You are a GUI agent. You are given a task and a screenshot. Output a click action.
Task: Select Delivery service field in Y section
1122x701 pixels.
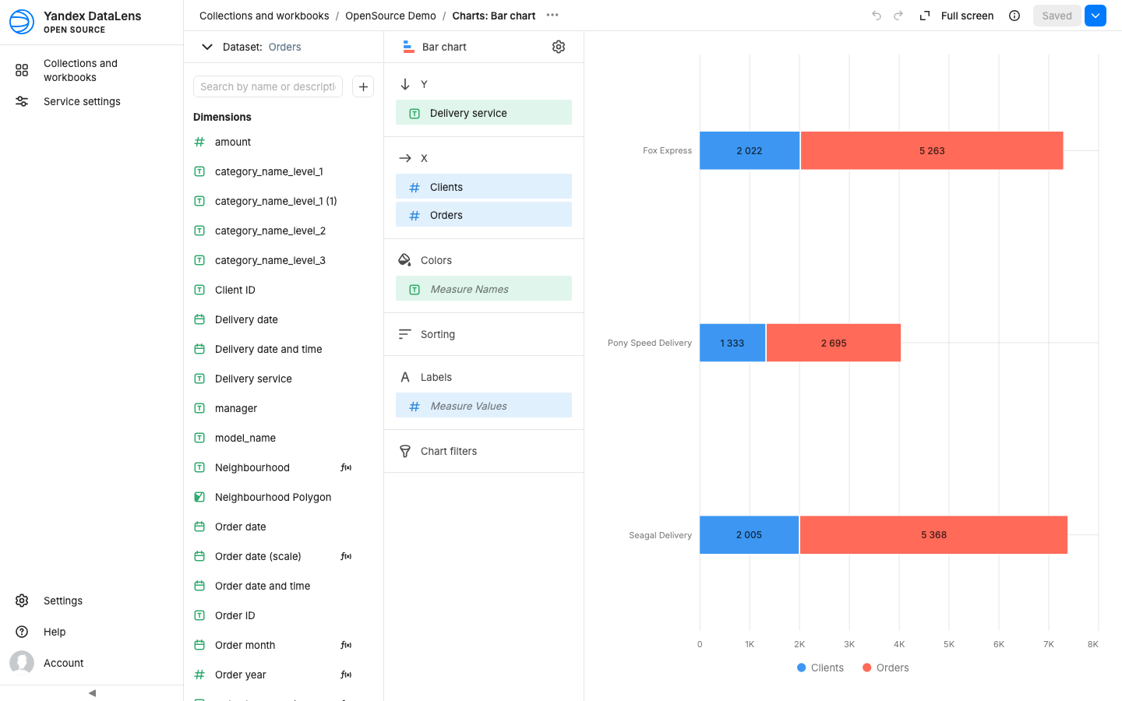pyautogui.click(x=484, y=112)
